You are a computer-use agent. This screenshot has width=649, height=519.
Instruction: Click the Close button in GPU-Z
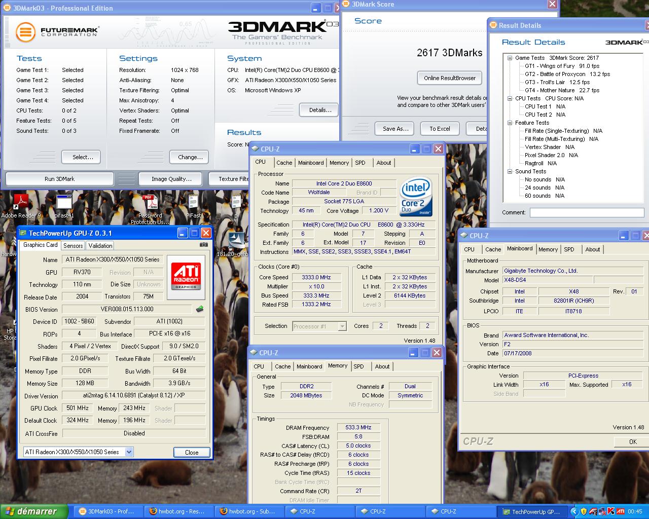point(192,452)
